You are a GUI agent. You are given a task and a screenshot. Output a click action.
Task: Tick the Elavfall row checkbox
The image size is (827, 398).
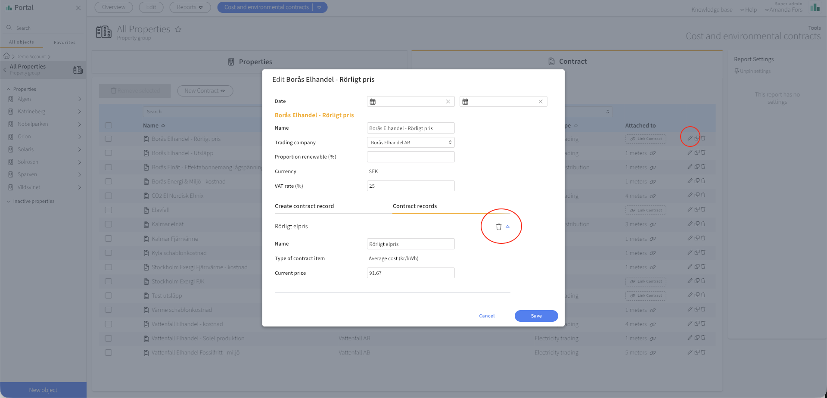[x=108, y=210]
